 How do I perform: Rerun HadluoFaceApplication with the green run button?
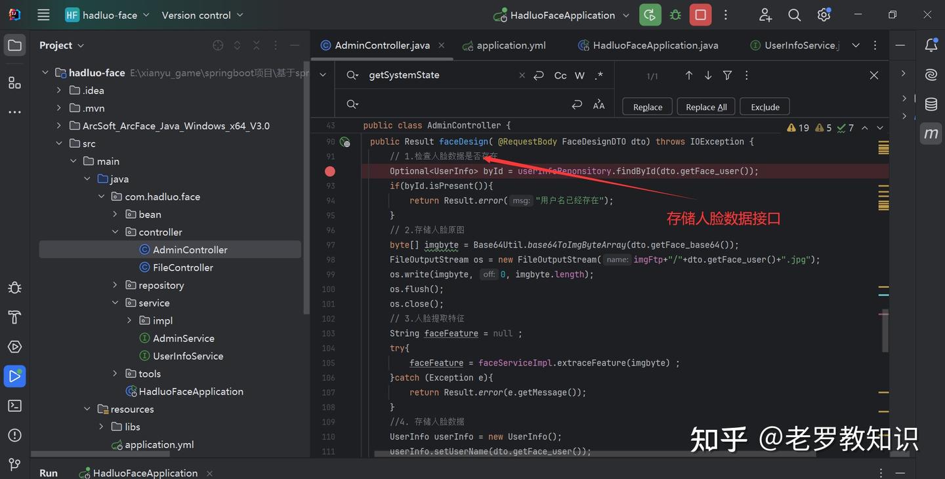click(650, 14)
